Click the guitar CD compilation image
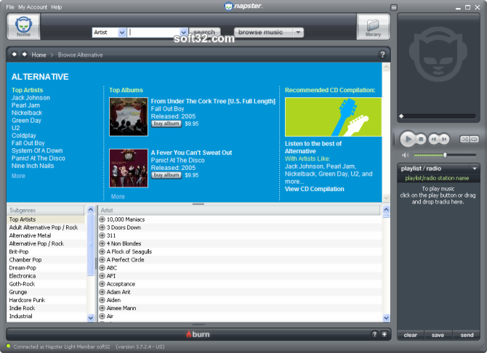The height and width of the screenshot is (353, 487). click(333, 117)
